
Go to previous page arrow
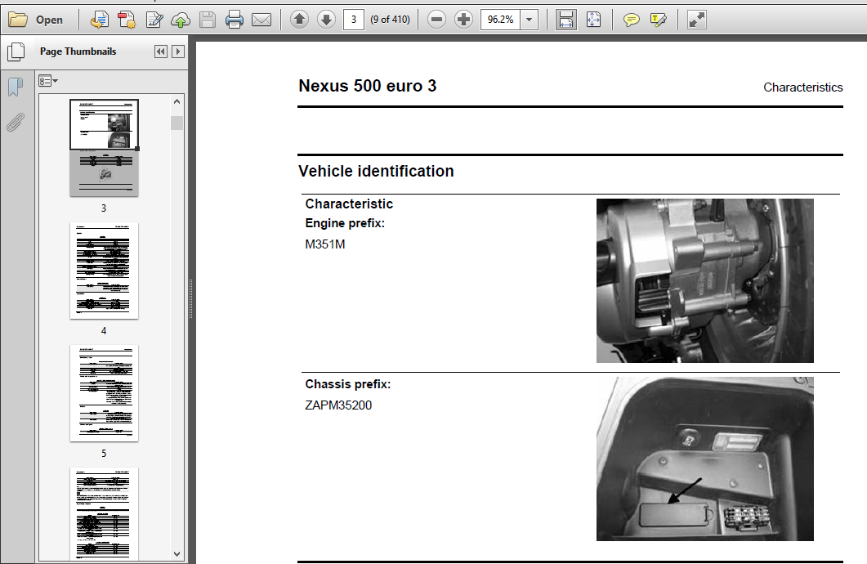299,20
